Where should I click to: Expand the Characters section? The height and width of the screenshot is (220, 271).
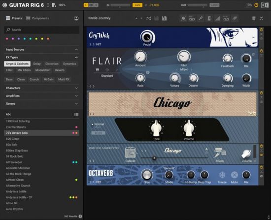pos(41,88)
